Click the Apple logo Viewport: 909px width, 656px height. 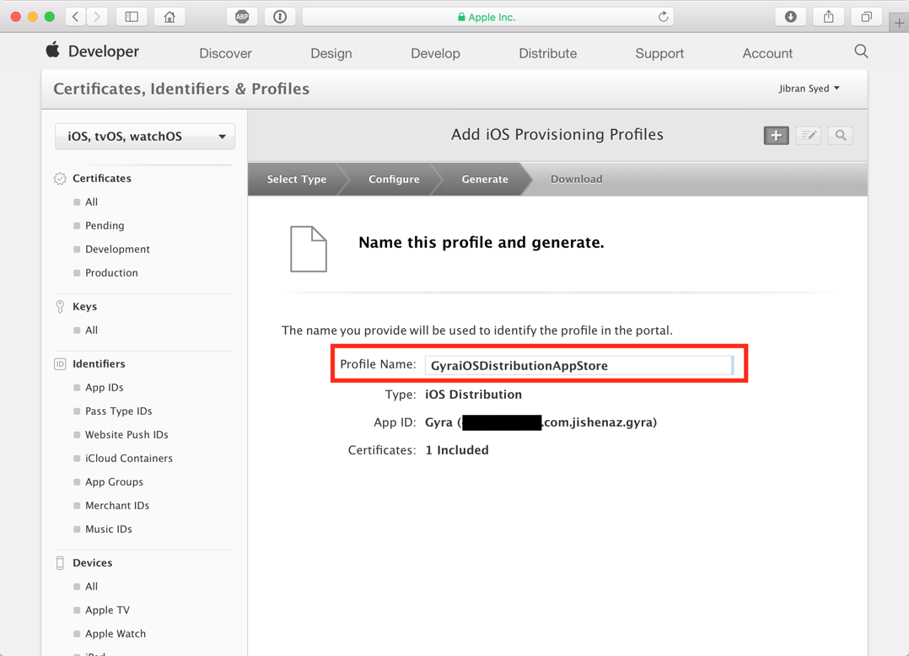(53, 50)
